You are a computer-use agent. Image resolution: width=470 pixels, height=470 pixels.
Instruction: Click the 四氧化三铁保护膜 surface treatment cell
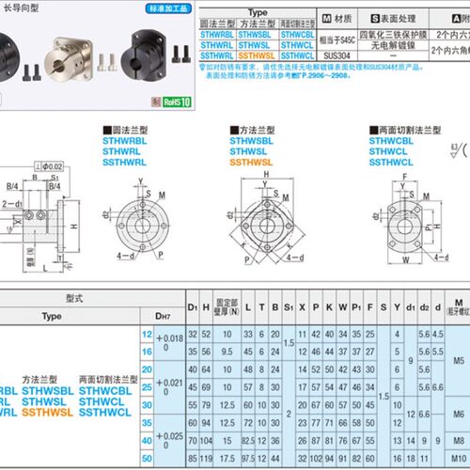coord(393,35)
